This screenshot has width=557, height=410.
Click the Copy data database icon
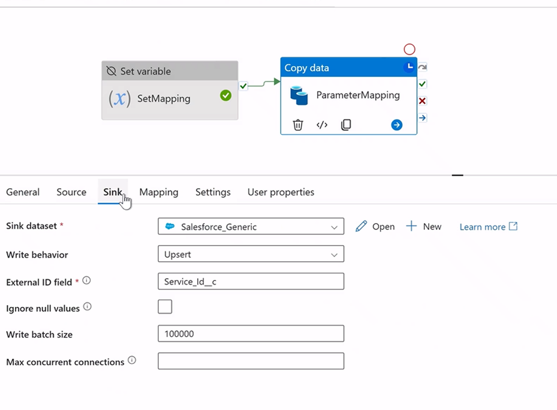pos(299,95)
